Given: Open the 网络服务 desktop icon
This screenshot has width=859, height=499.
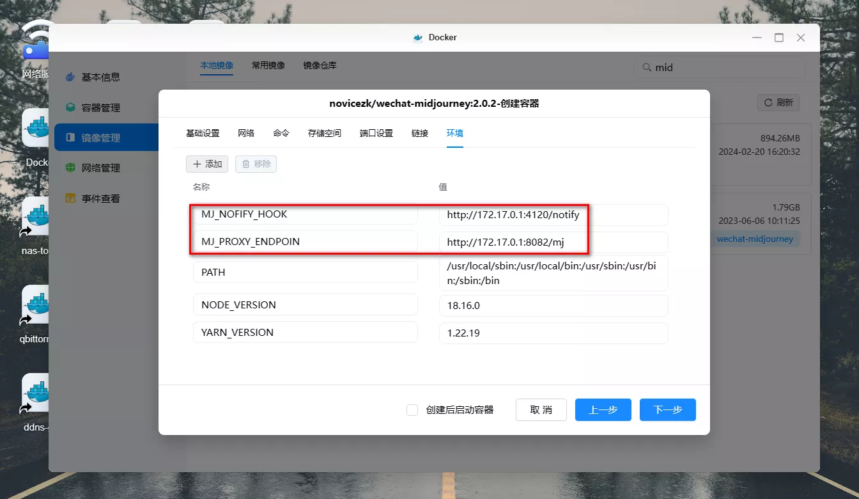Looking at the screenshot, I should pos(36,50).
